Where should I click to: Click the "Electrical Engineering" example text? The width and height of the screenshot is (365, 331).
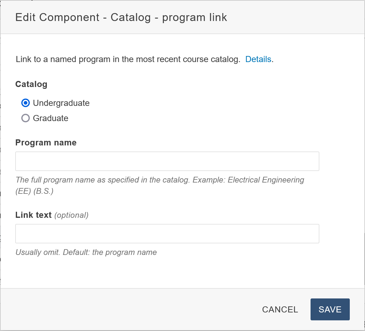pyautogui.click(x=266, y=180)
